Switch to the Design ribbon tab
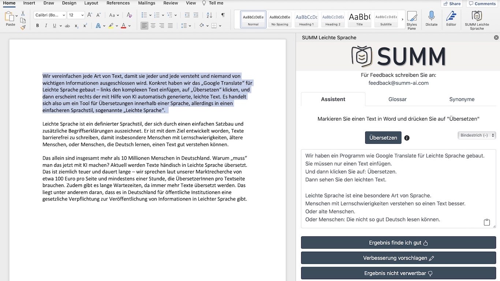The image size is (500, 281). pos(69,3)
